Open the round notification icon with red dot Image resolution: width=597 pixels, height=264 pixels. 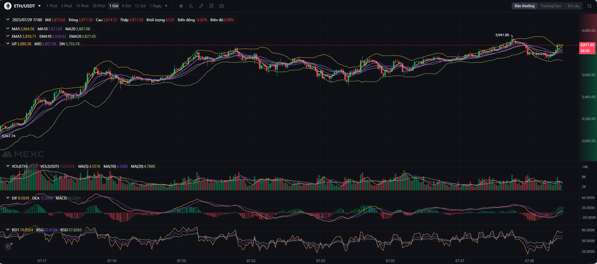point(8,247)
